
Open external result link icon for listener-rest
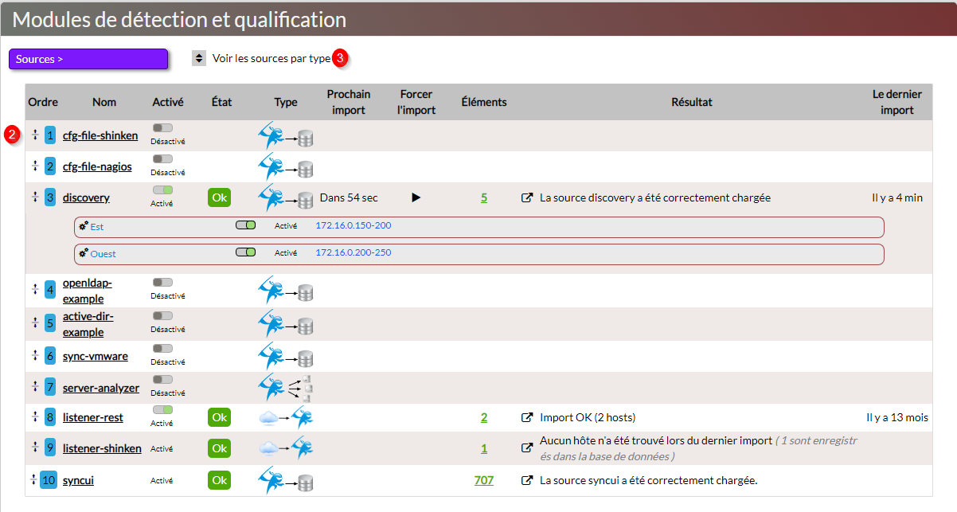pyautogui.click(x=526, y=417)
